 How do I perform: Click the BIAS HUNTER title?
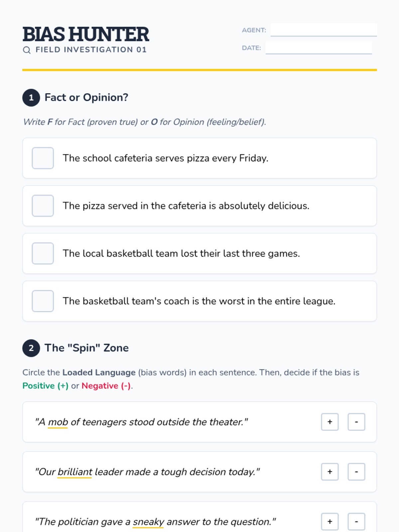pos(86,34)
